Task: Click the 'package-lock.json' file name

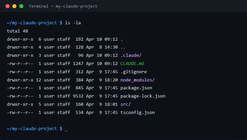Action: (x=143, y=96)
